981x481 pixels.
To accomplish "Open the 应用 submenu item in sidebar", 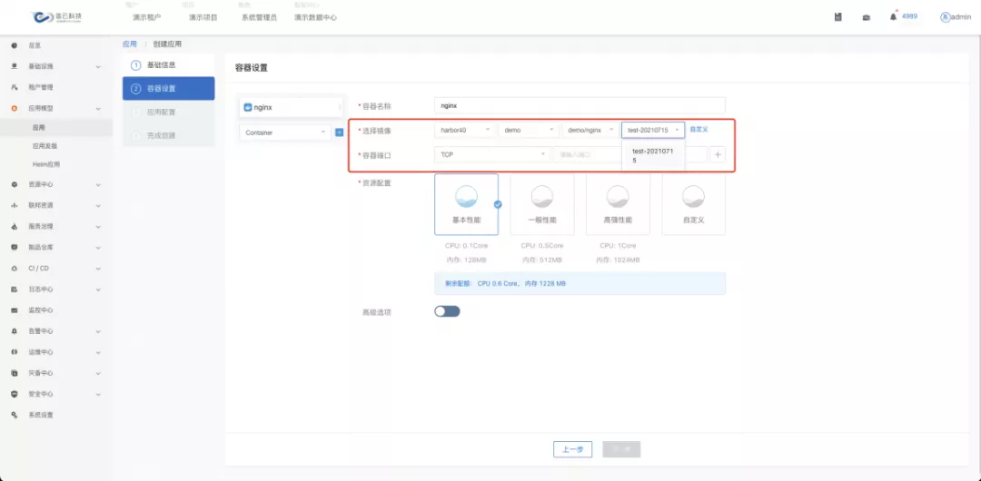I will [x=39, y=128].
